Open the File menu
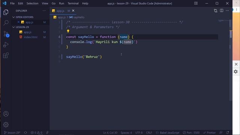The width and height of the screenshot is (240, 135). tap(12, 3)
